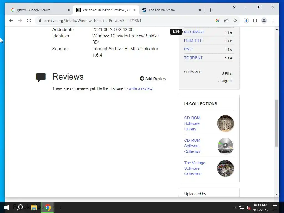Screen dimensions: 284x213
Task: Reload the archive.org page
Action: (x=29, y=21)
